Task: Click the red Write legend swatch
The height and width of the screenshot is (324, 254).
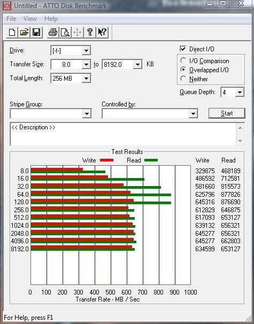Action: pyautogui.click(x=106, y=160)
